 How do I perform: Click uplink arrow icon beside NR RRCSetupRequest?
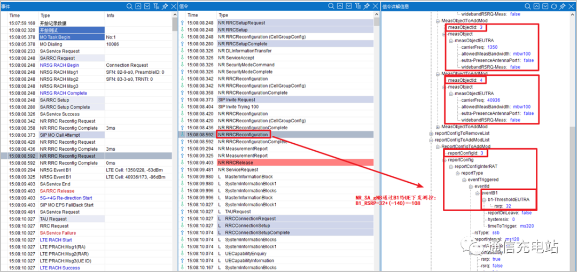[182, 23]
